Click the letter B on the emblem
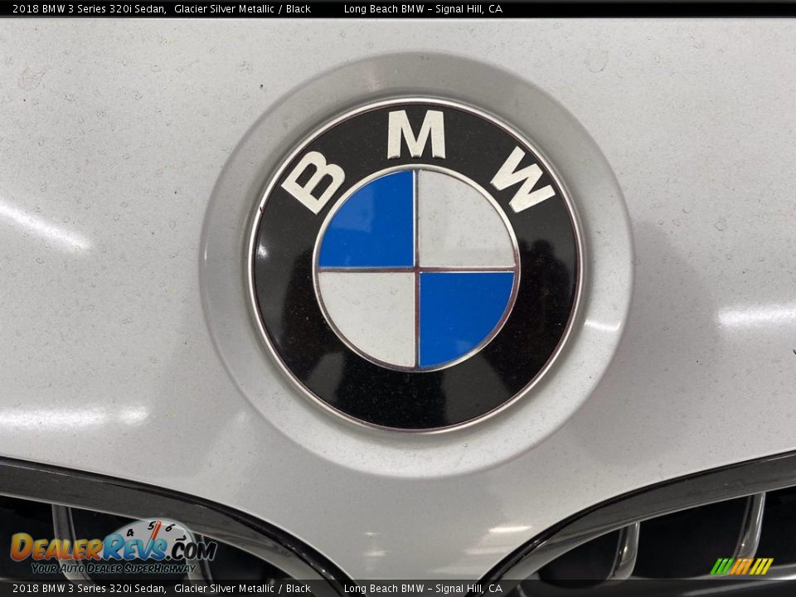The image size is (796, 597). [313, 182]
